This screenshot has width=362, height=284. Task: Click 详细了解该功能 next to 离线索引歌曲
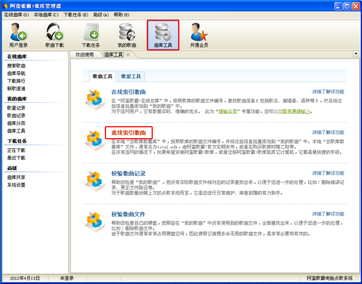[328, 132]
